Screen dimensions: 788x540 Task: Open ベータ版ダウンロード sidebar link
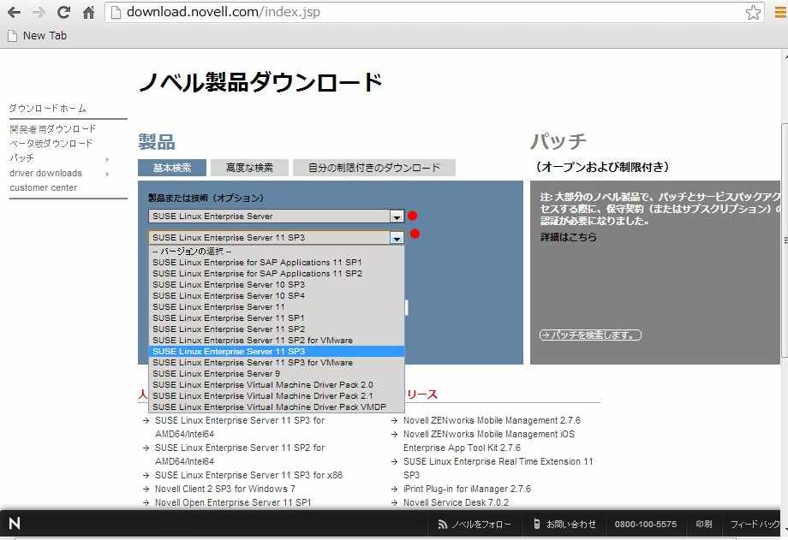[51, 144]
